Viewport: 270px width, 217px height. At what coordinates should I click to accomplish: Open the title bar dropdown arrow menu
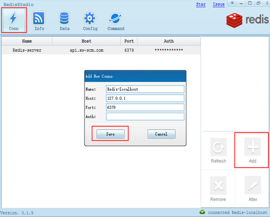pyautogui.click(x=232, y=3)
